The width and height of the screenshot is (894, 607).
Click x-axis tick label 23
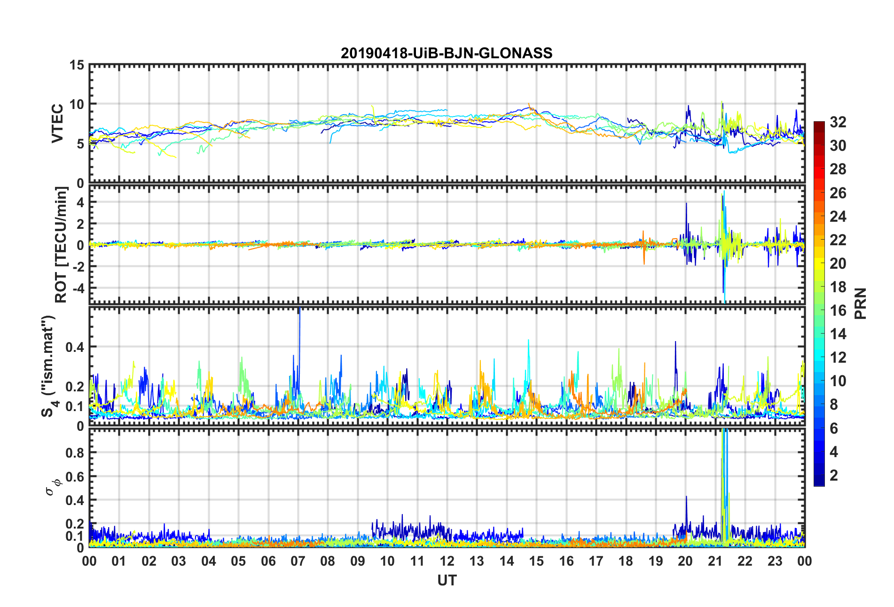775,561
